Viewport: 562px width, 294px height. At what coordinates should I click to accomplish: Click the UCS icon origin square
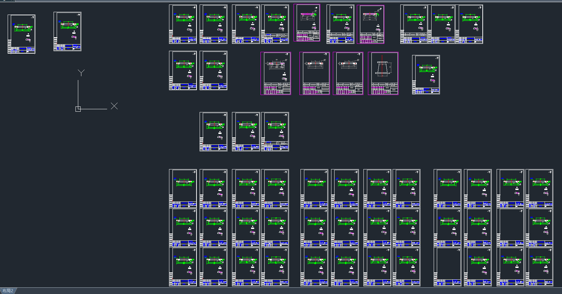(78, 109)
